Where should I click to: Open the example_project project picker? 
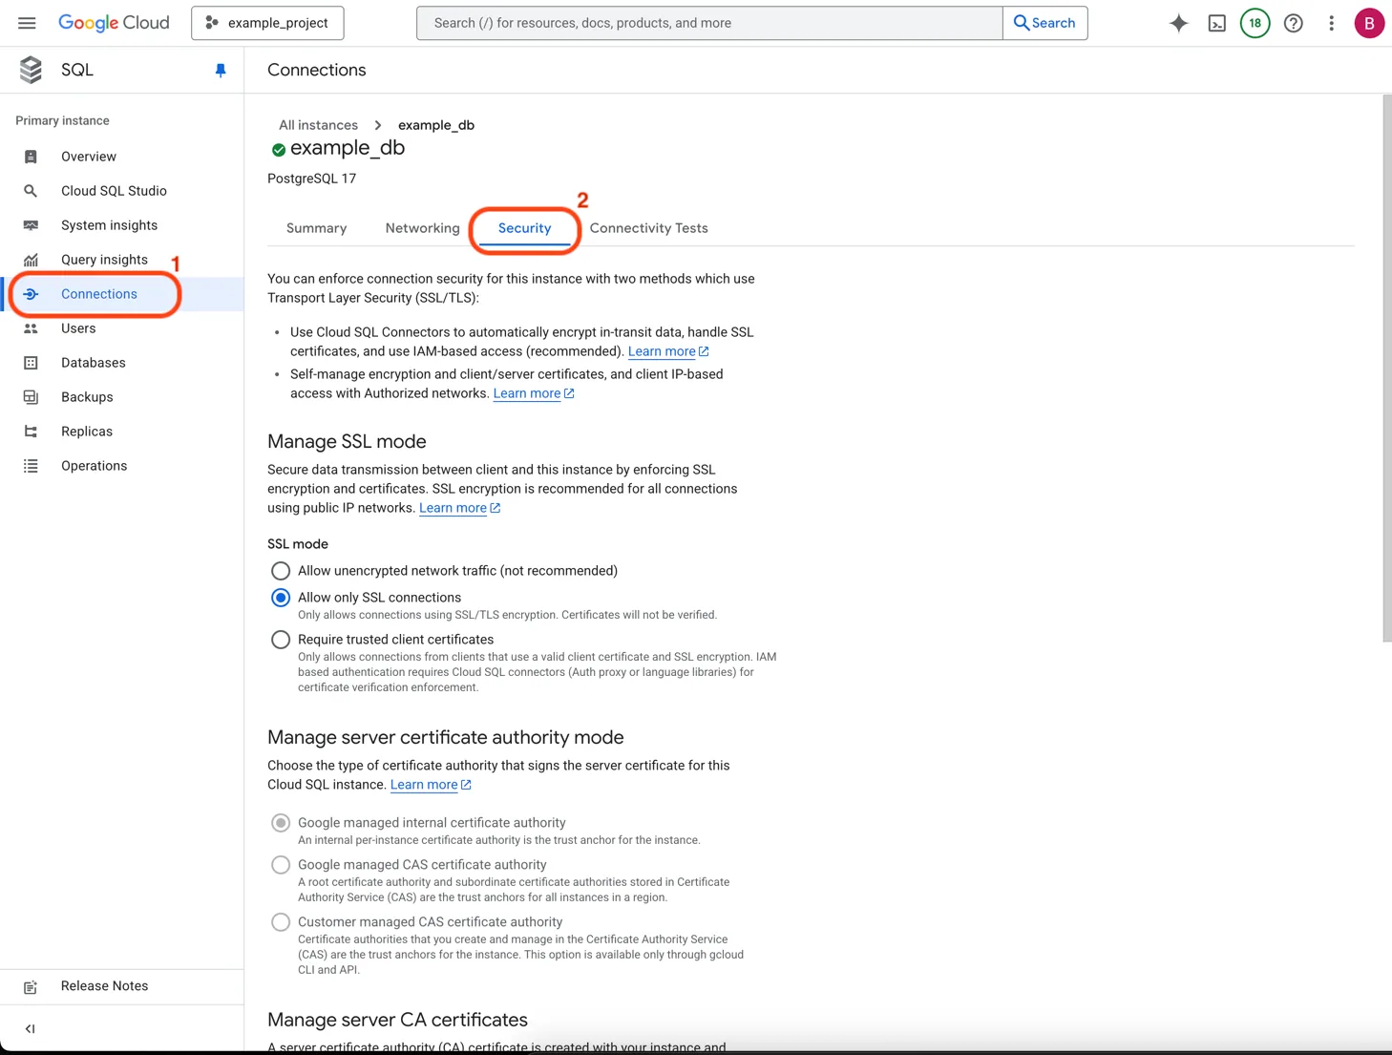point(267,23)
